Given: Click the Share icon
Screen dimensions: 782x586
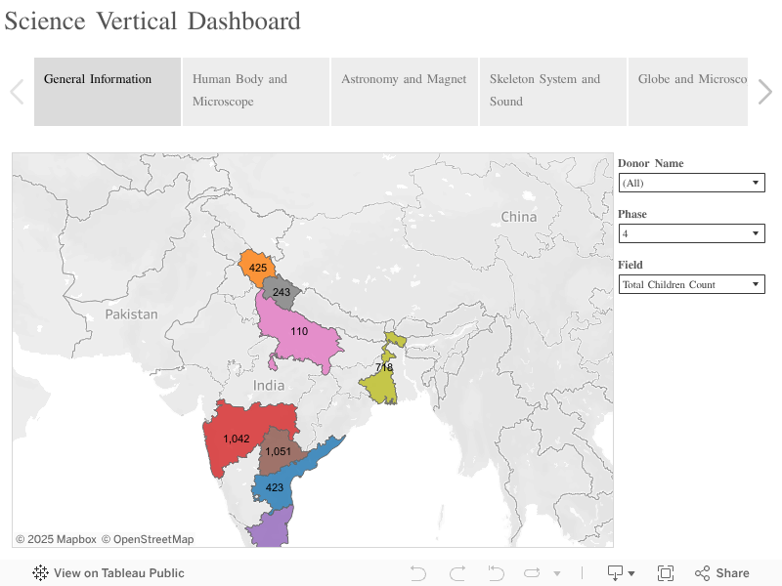Looking at the screenshot, I should point(722,573).
